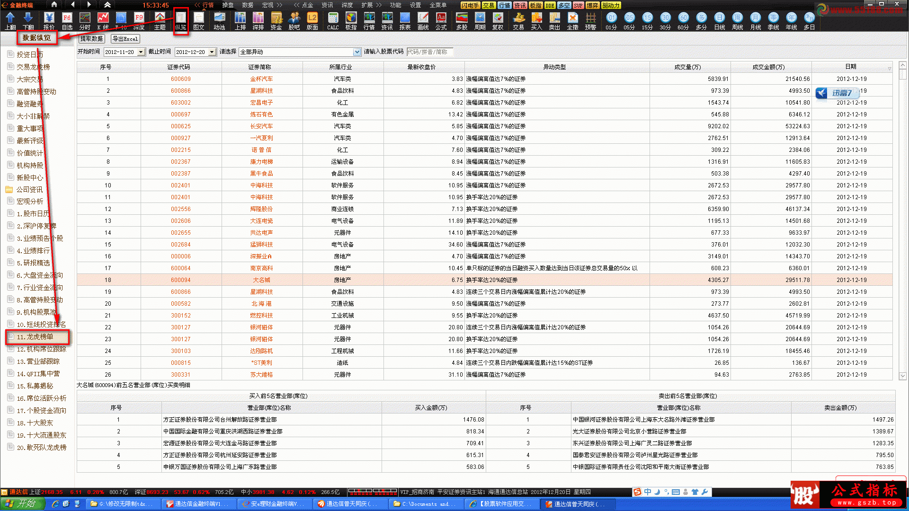The width and height of the screenshot is (909, 511).
Task: Open the 复权 price adjustment icon
Action: coord(498,21)
